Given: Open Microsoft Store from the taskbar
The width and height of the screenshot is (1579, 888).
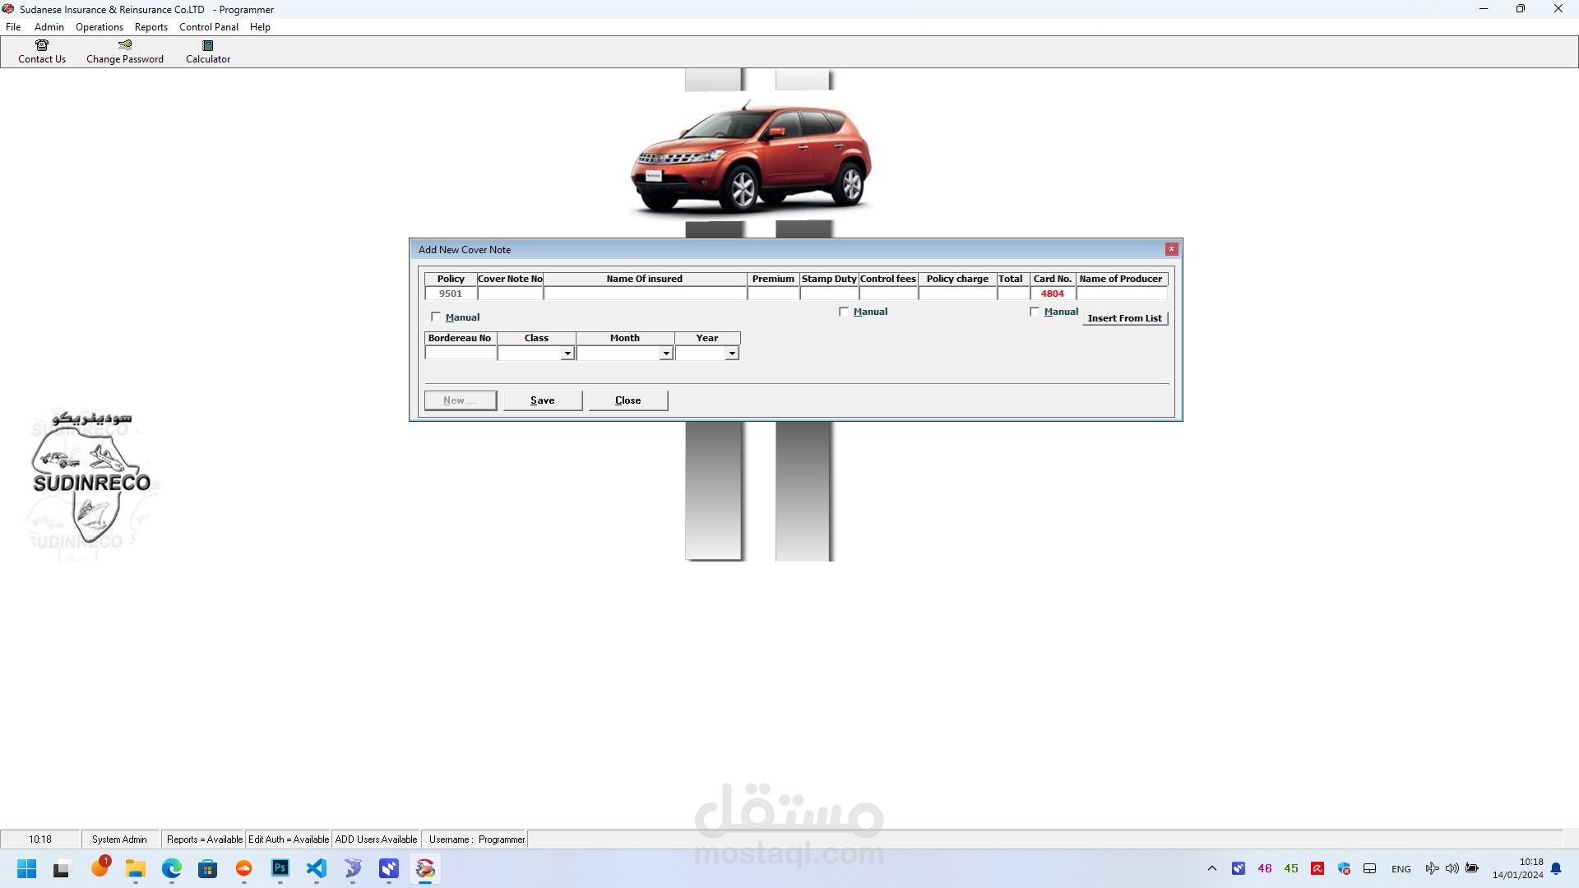Looking at the screenshot, I should pos(208,868).
